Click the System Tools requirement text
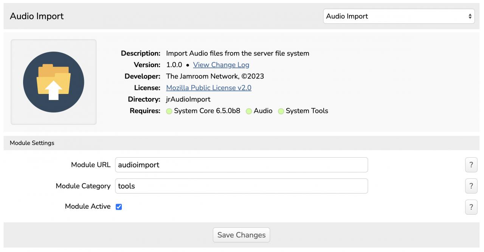The image size is (484, 252). tap(307, 111)
